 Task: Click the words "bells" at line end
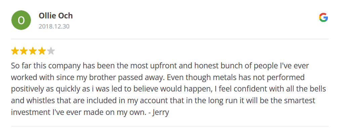pos(317,89)
